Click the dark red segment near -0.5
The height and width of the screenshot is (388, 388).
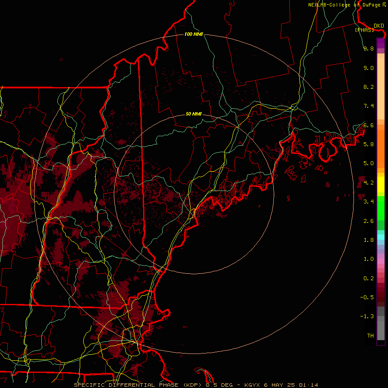tap(381, 297)
